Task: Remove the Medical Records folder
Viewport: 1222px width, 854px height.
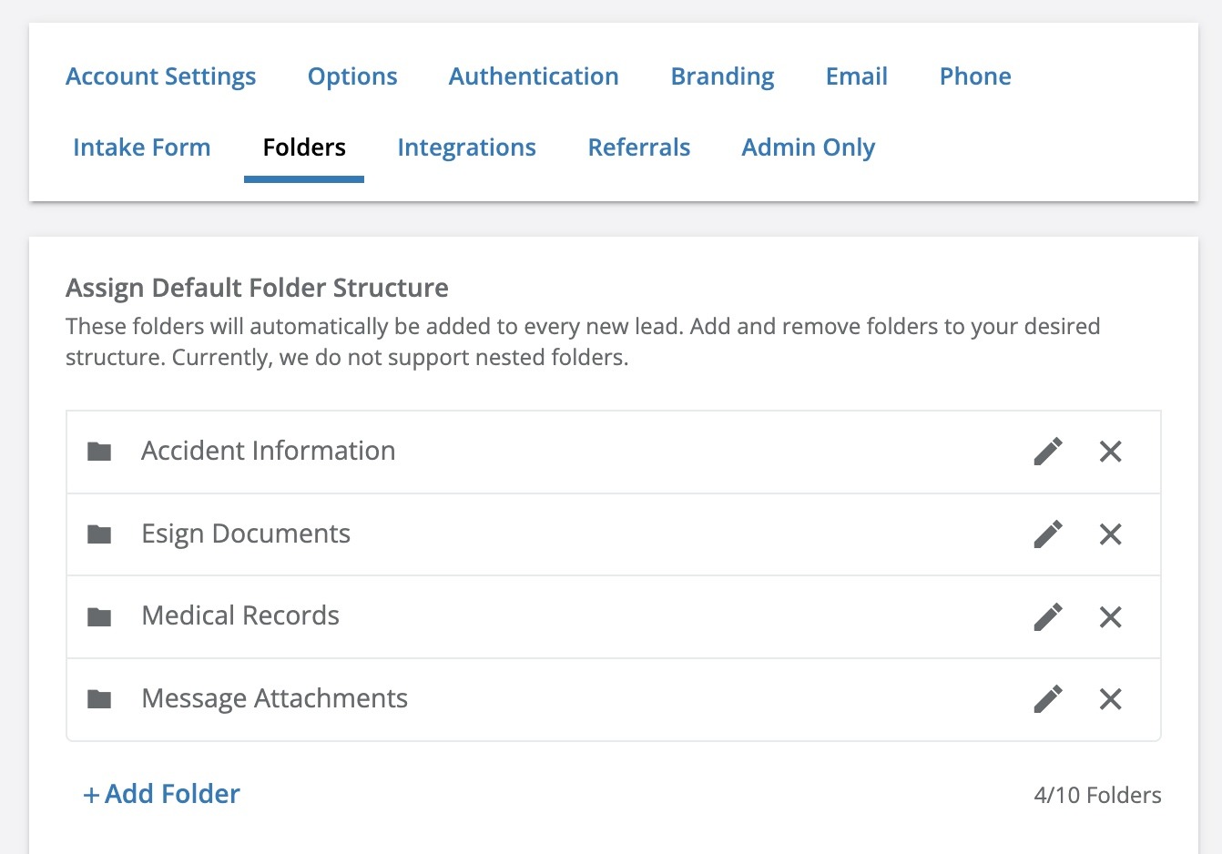Action: (1110, 617)
